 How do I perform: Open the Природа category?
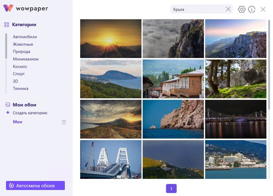21,52
